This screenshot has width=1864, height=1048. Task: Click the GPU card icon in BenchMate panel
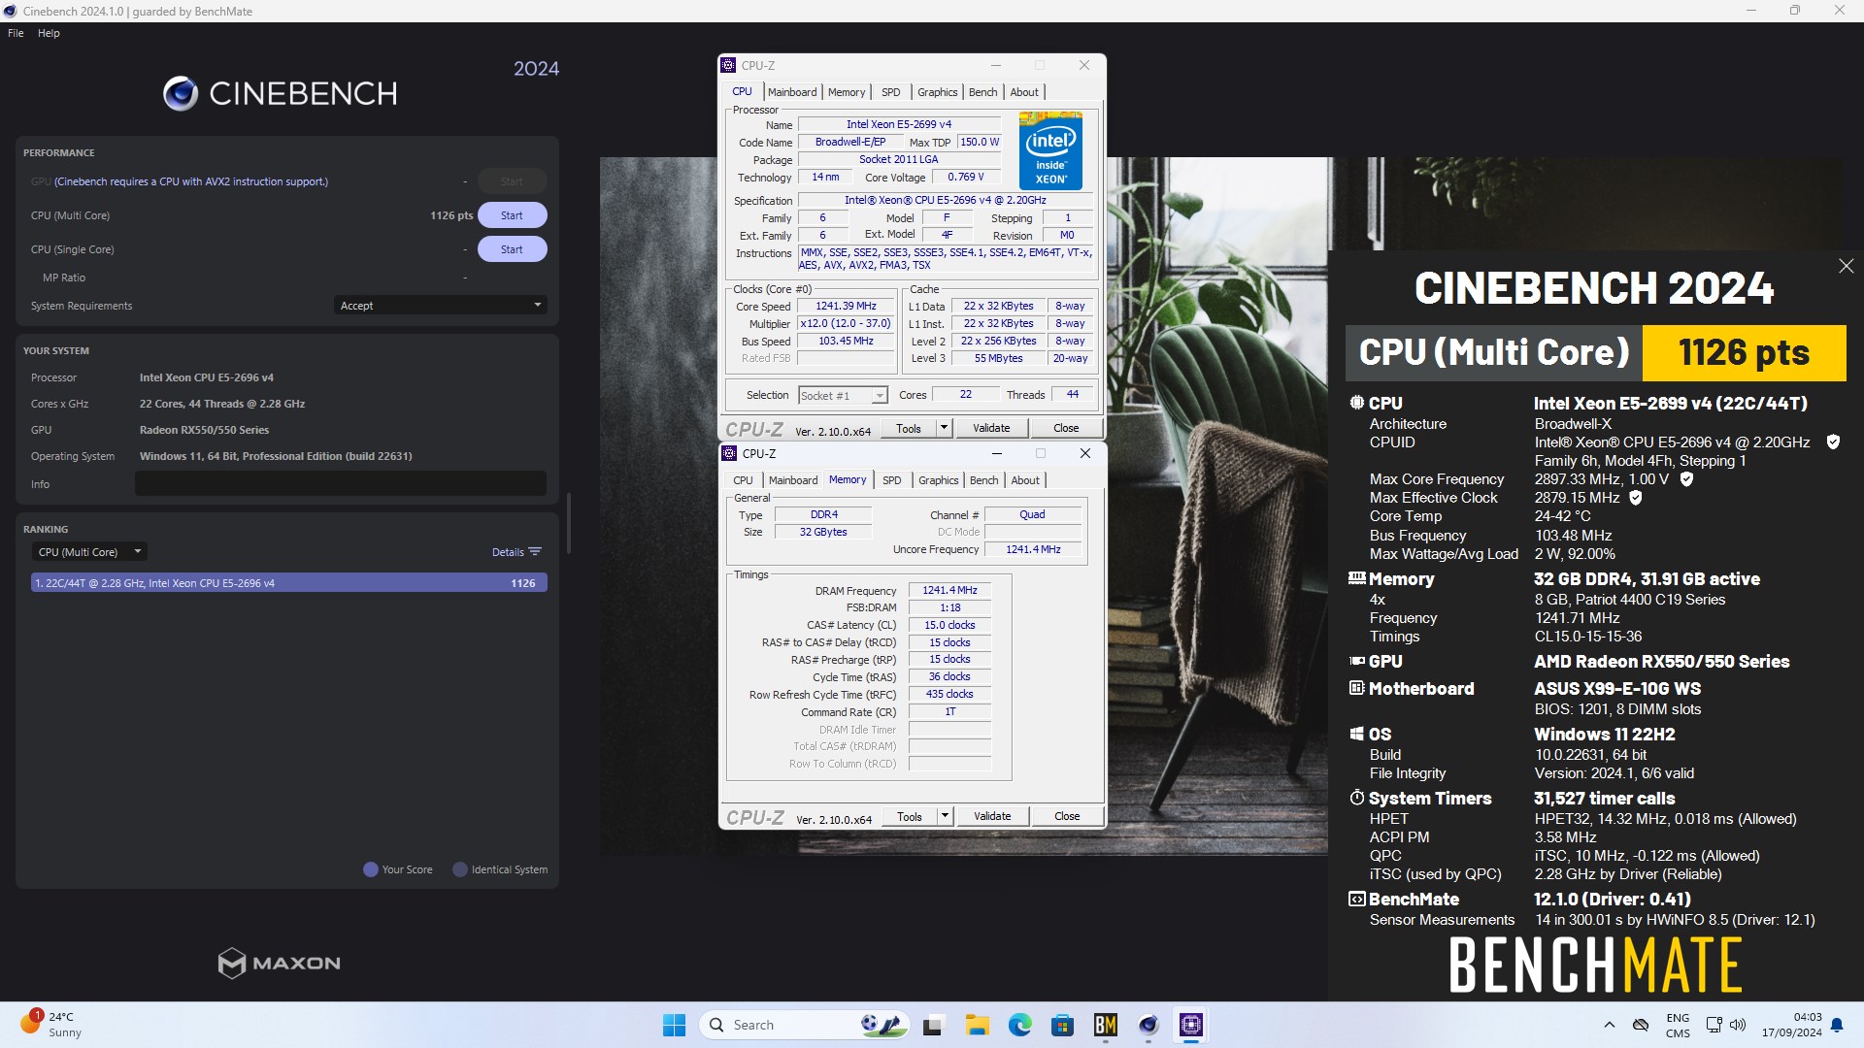(x=1356, y=661)
